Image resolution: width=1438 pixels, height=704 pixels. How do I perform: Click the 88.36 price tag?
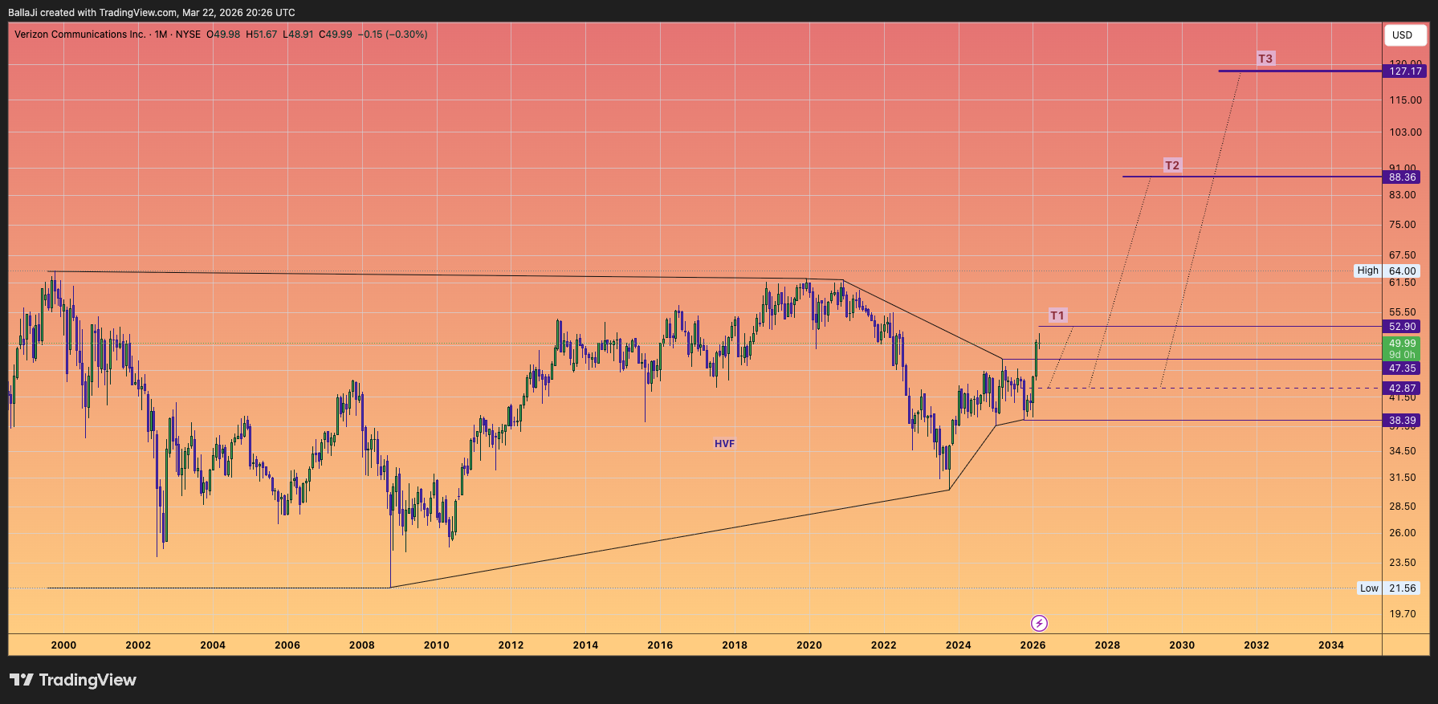pos(1402,177)
